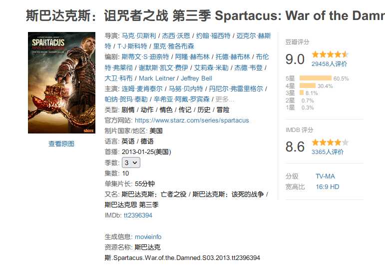Open the 29458人评价 ratings link
Image resolution: width=385 pixels, height=265 pixels.
[329, 64]
